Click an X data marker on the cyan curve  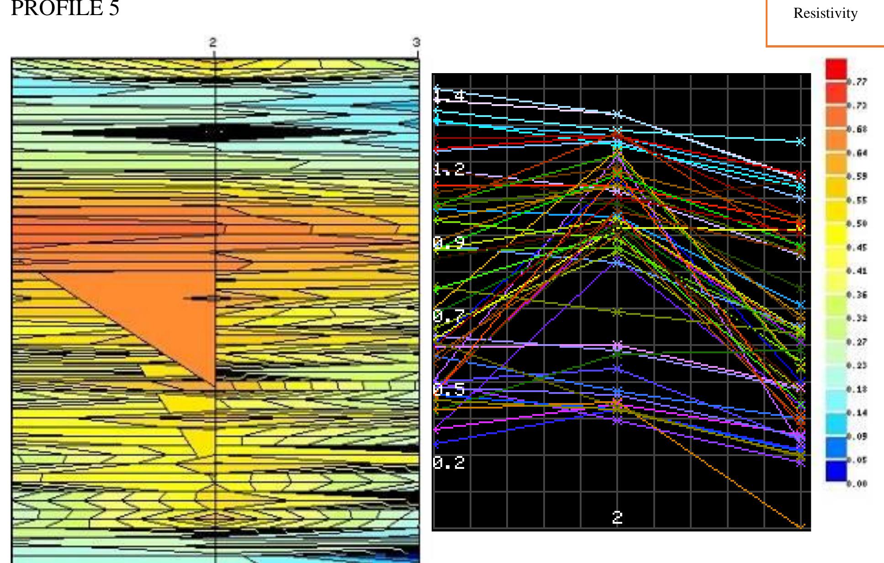tap(802, 142)
